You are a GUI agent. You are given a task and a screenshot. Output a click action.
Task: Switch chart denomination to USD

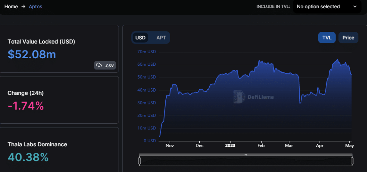140,38
